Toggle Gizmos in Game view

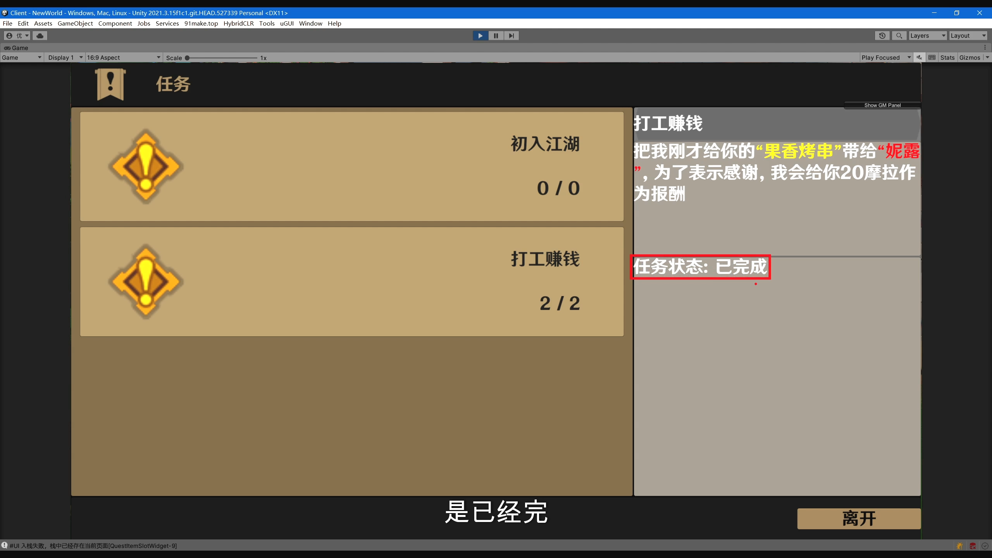970,57
